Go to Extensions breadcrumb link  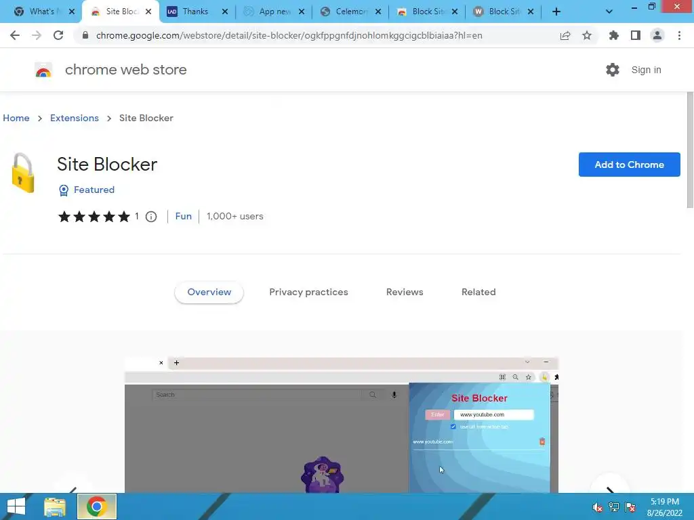pos(75,118)
